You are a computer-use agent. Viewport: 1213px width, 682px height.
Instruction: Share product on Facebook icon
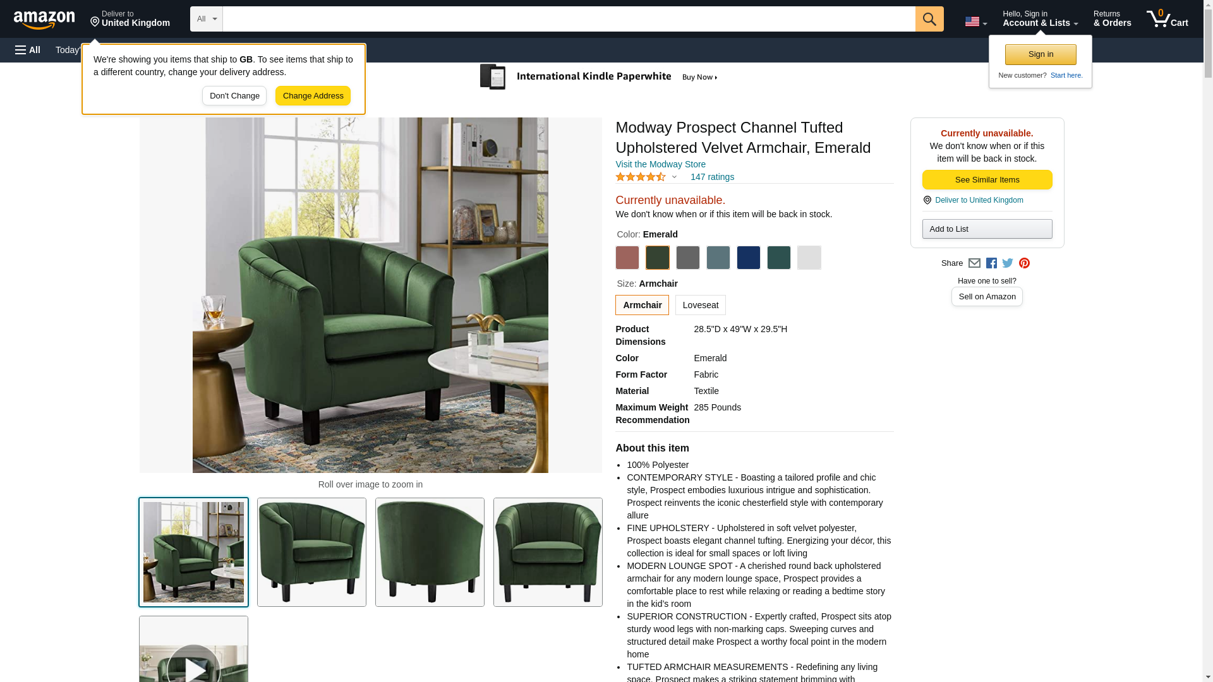tap(991, 263)
